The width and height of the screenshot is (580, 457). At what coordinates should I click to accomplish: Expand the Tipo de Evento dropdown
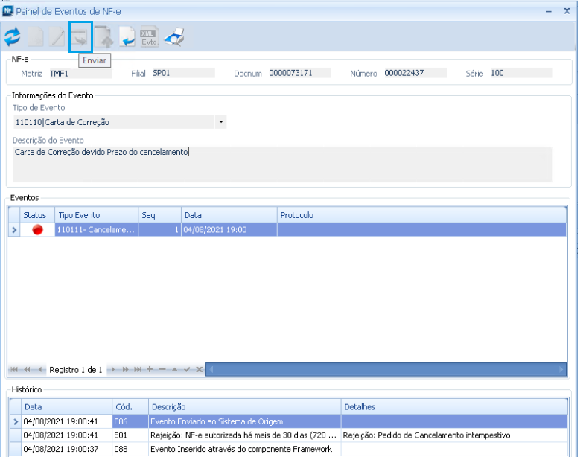point(221,122)
